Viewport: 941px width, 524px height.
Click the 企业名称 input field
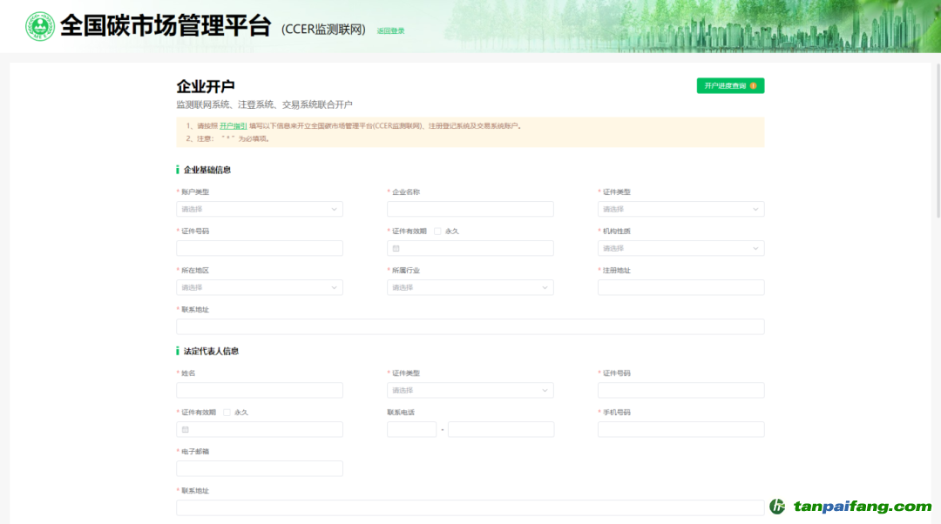pyautogui.click(x=470, y=209)
